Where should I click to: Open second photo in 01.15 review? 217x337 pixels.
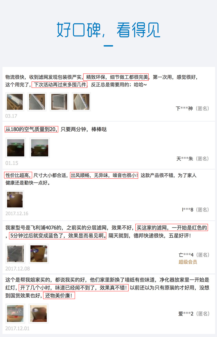pyautogui.click(x=40, y=148)
